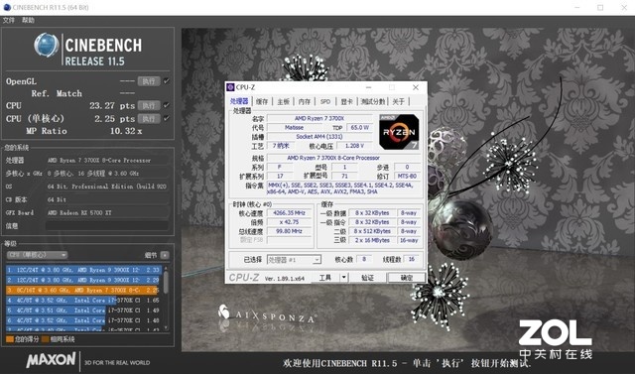Viewport: 635px width, 374px height.
Task: Minimize the CPU-Z window
Action: point(368,87)
